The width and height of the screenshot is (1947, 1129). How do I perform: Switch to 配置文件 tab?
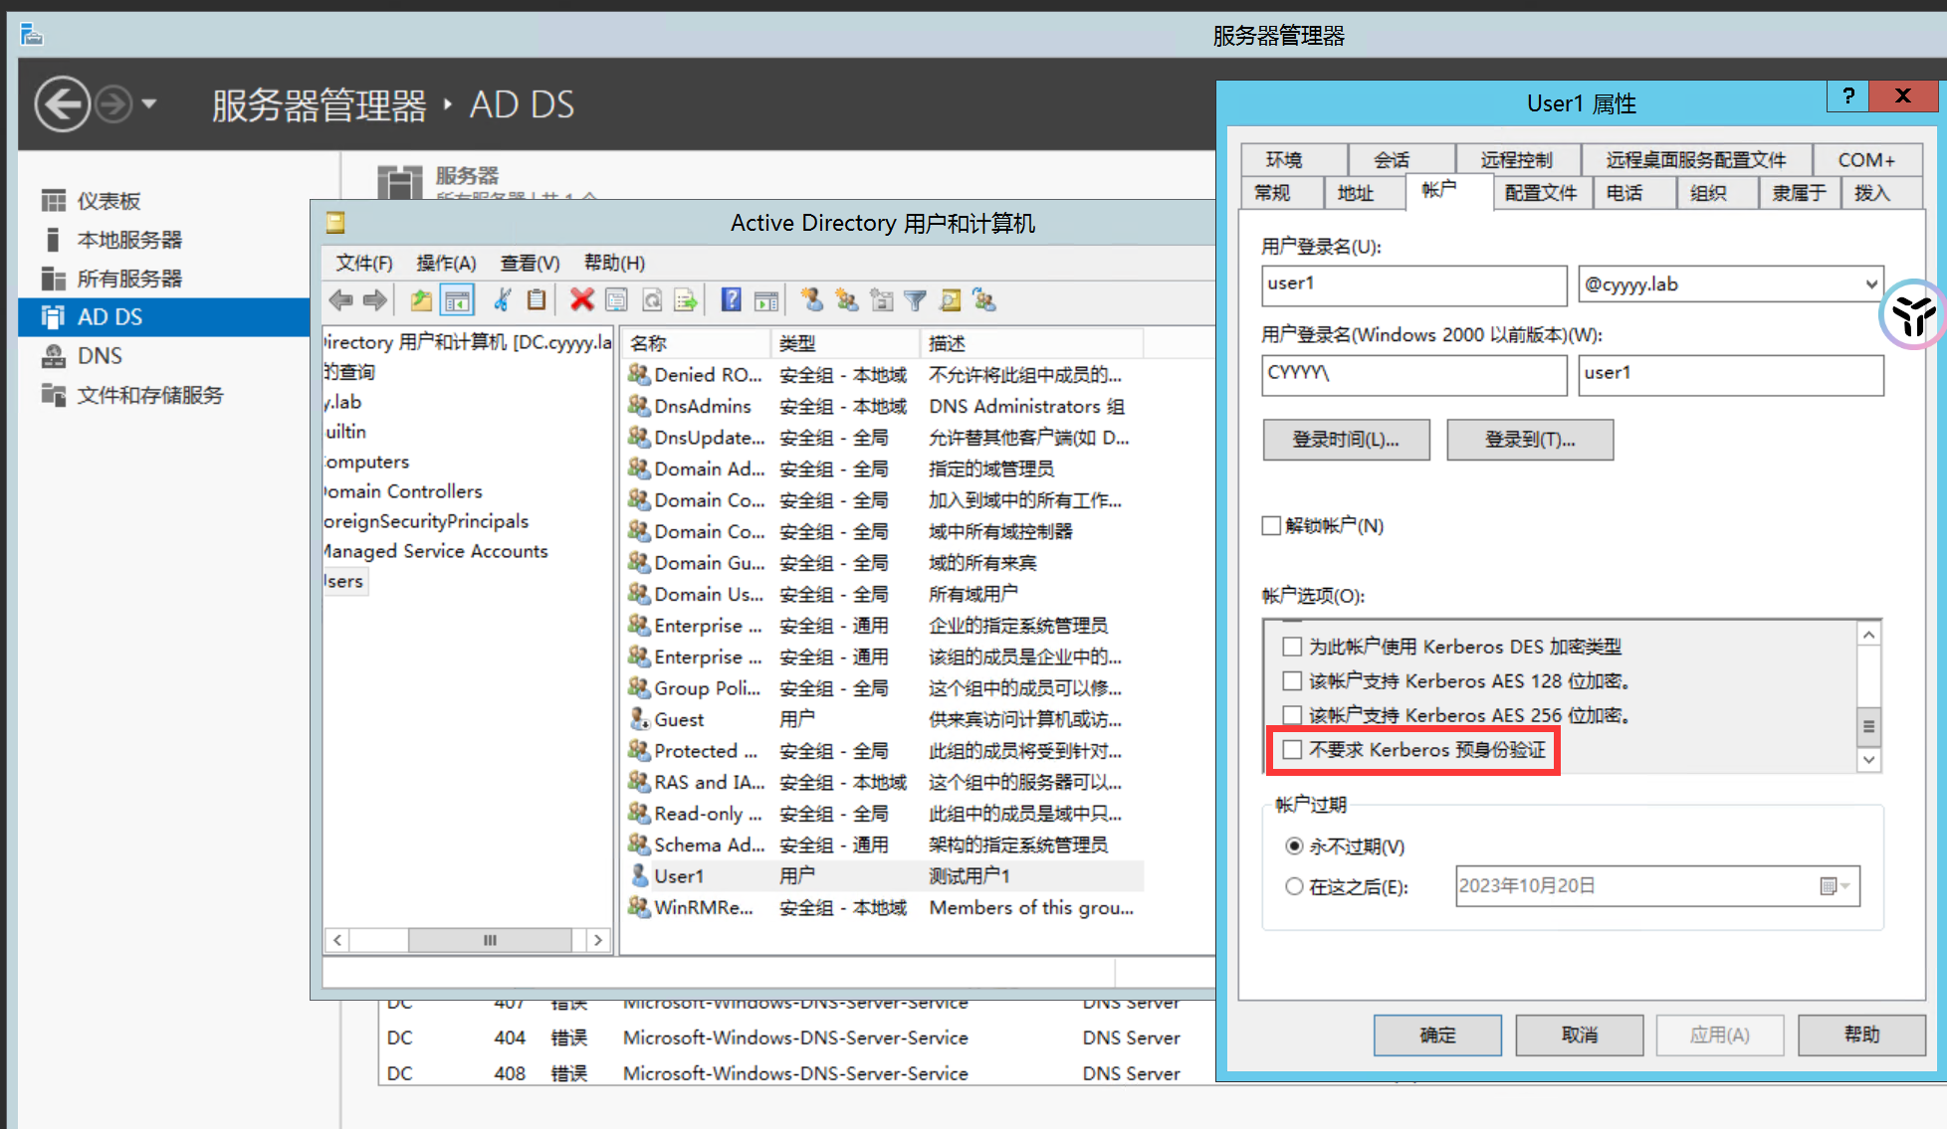click(1541, 193)
